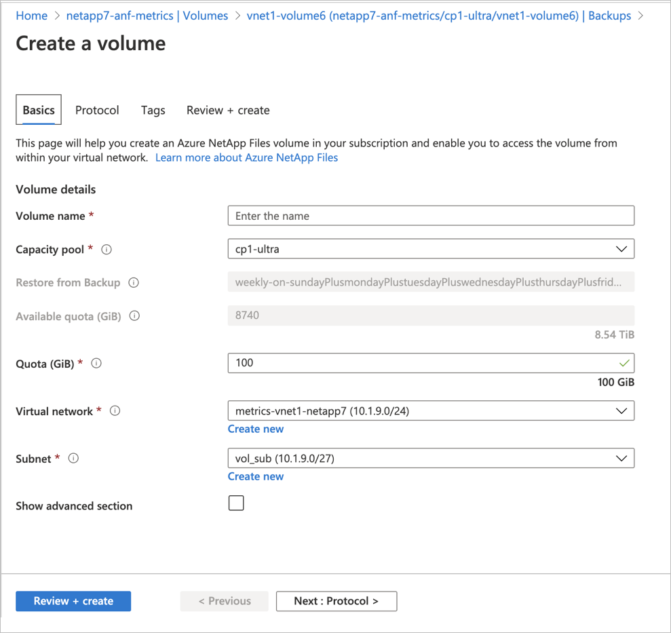Viewport: 671px width, 633px height.
Task: Click the Volume name input field
Action: [431, 216]
